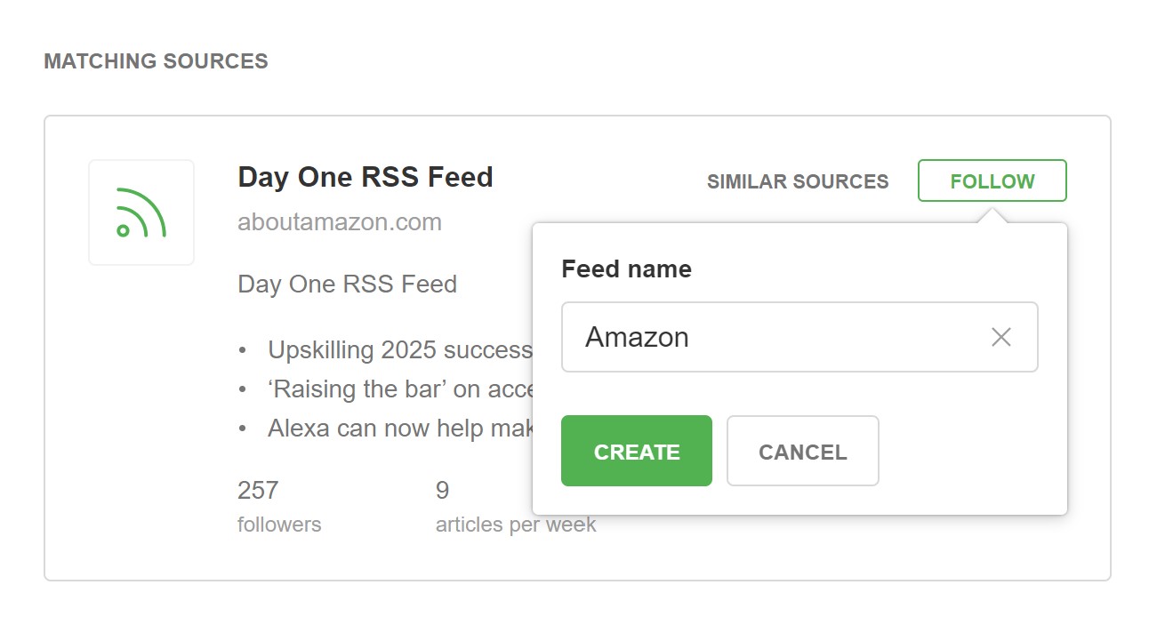The width and height of the screenshot is (1165, 633).
Task: Click the number 9 article count
Action: (x=442, y=490)
